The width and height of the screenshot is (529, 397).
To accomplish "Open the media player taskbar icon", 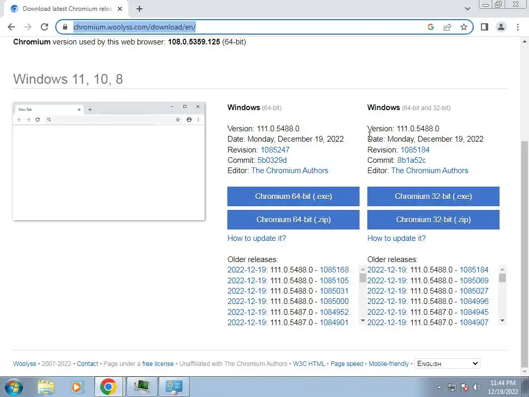I will 76,387.
